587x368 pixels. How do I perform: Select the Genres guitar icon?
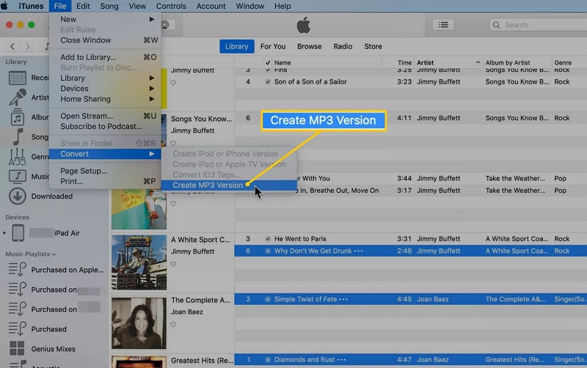click(x=17, y=157)
